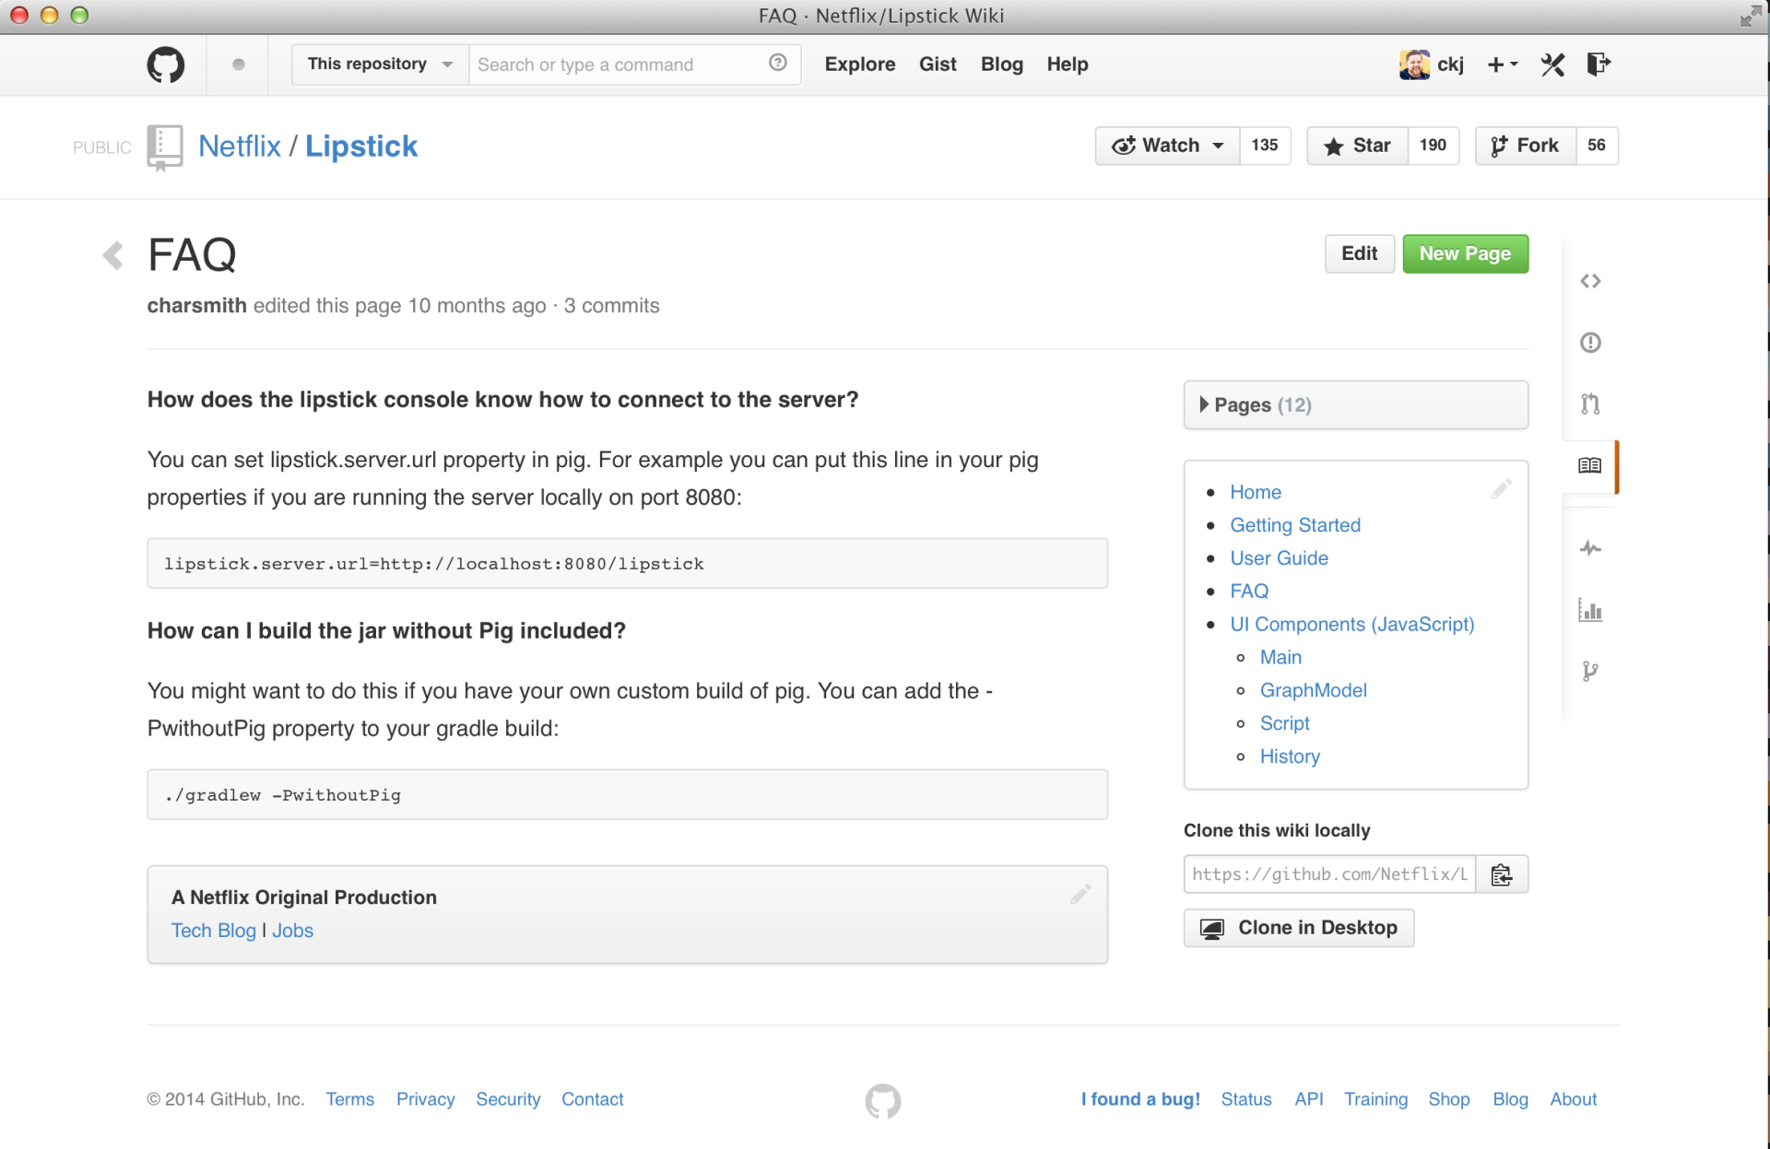Click the pulse/activity icon in sidebar

point(1590,548)
